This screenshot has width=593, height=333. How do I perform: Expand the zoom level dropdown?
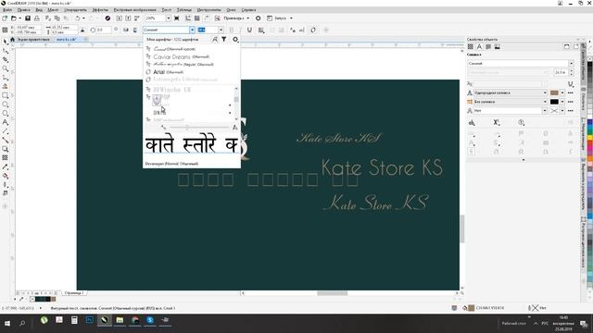tap(169, 18)
